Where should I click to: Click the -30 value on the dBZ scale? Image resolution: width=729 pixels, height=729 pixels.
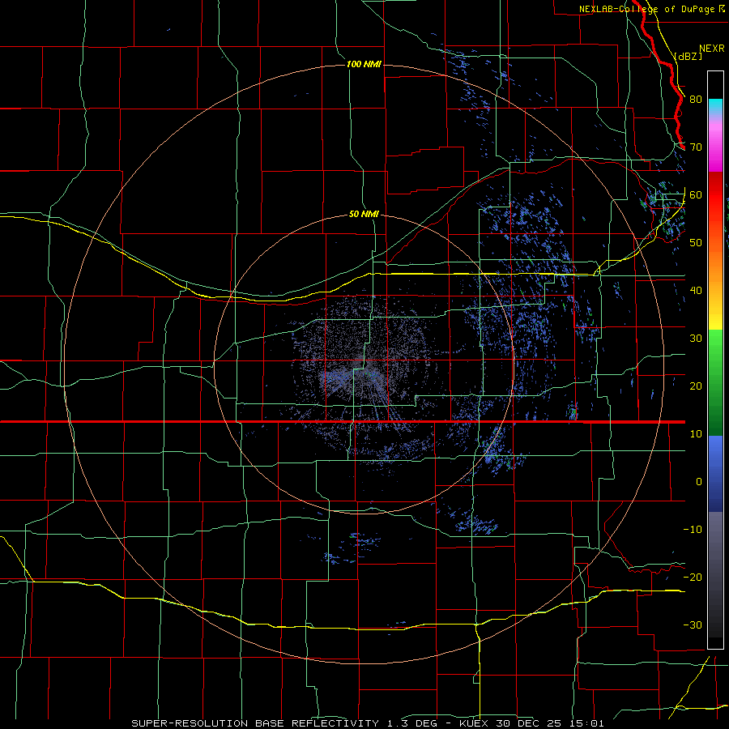(x=693, y=625)
